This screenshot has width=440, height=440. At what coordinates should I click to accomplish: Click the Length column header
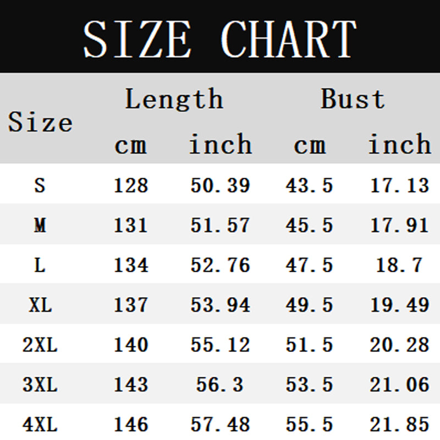coord(174,100)
